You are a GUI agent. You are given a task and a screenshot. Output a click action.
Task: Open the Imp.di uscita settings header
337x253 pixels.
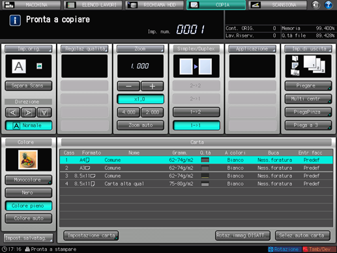[308, 49]
